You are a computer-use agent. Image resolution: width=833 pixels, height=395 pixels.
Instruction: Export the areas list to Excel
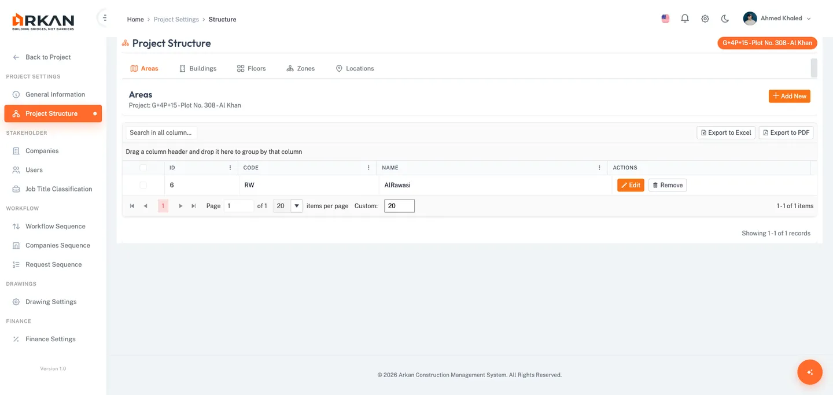(x=725, y=132)
